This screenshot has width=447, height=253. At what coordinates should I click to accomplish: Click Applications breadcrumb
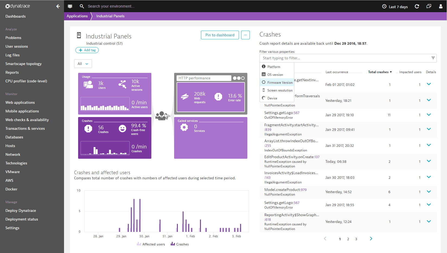click(77, 16)
